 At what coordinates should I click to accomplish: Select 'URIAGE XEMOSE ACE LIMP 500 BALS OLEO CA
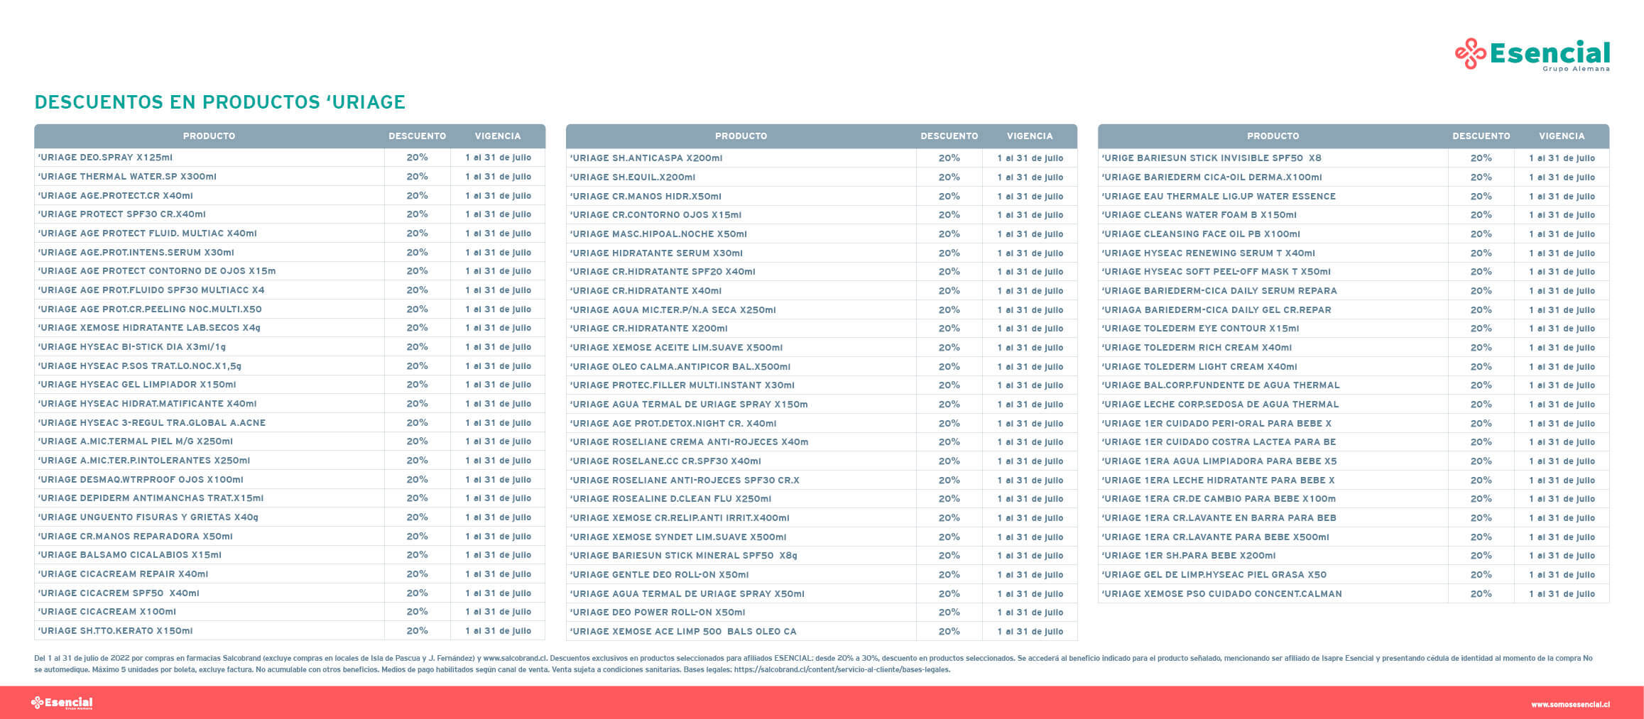tap(822, 632)
